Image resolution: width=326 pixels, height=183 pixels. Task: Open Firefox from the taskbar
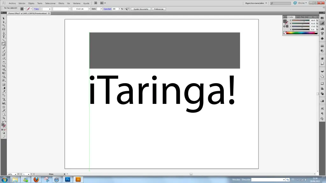[x=36, y=180]
